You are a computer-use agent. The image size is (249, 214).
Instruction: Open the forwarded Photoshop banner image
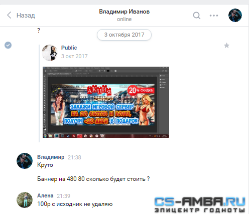pos(106,102)
